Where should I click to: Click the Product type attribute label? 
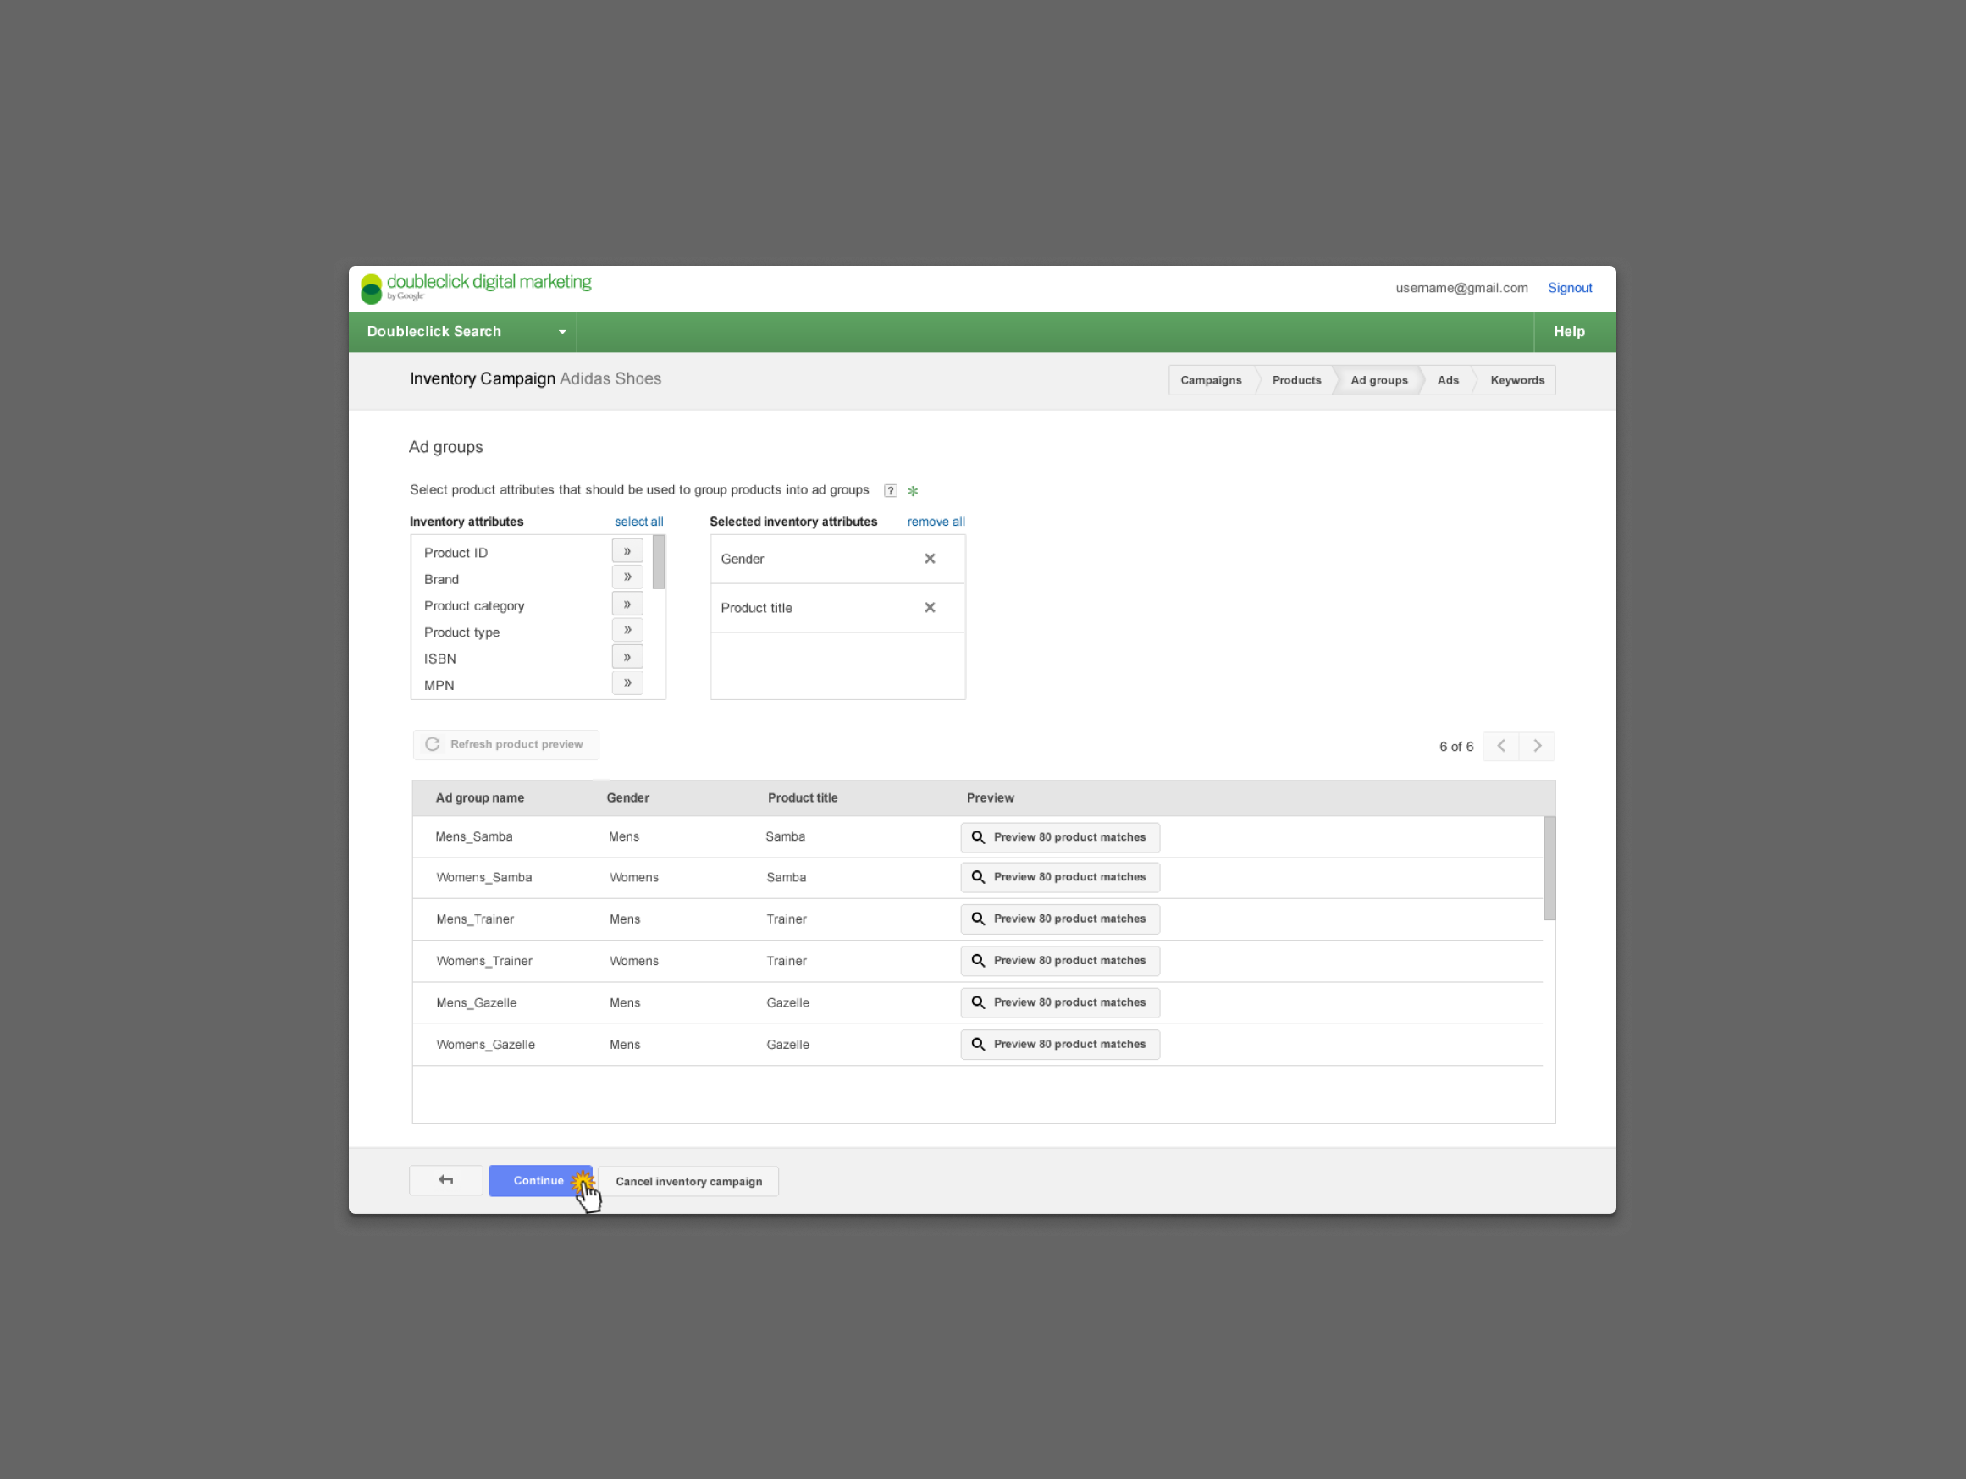[462, 633]
